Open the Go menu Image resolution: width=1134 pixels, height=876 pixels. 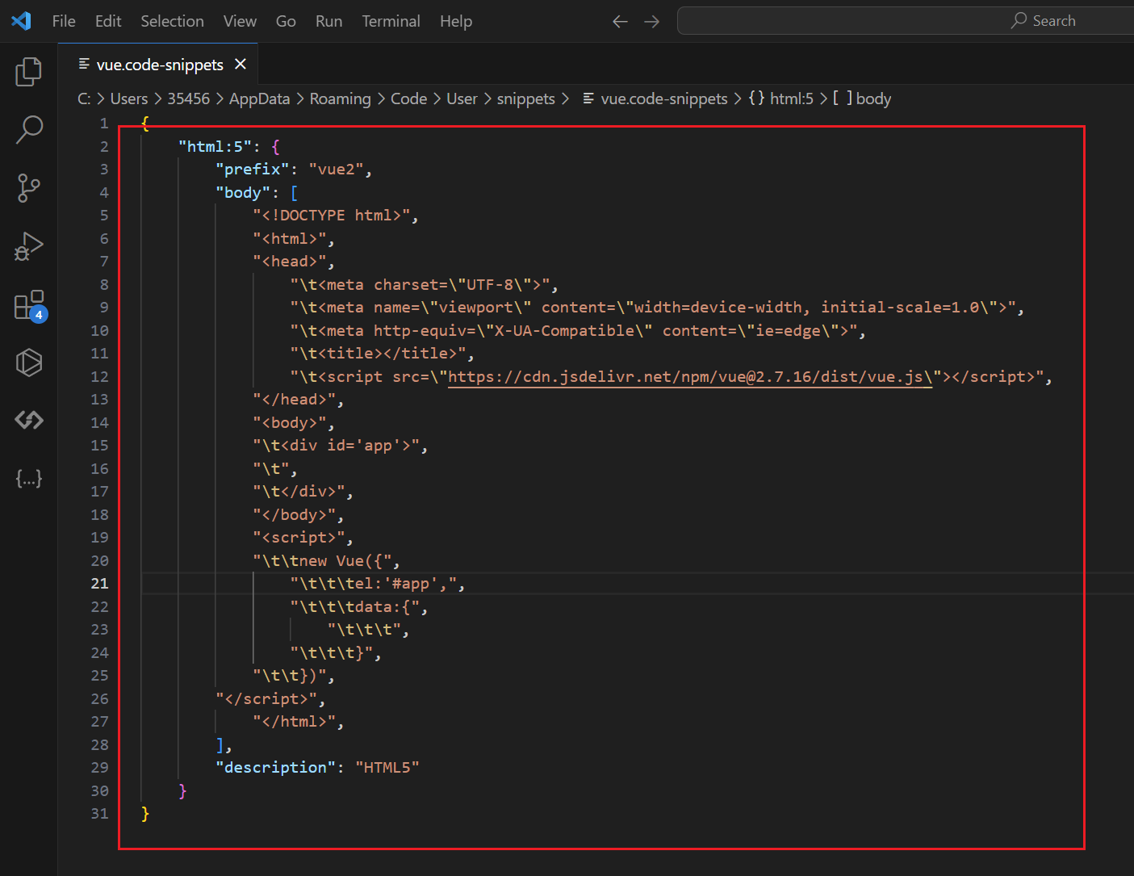click(x=286, y=21)
